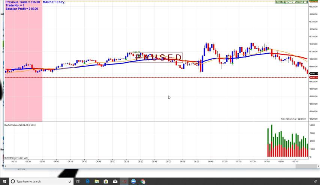
Task: Click the StrategyID OrderId label box
Action: [x=291, y=2]
